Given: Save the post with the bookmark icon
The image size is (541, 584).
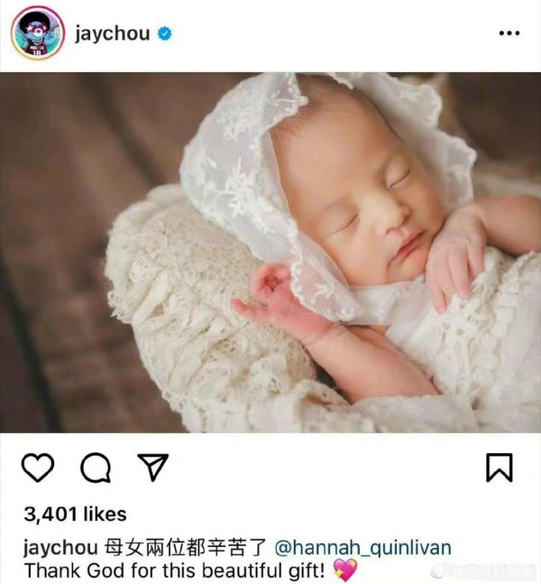Looking at the screenshot, I should pos(500,468).
